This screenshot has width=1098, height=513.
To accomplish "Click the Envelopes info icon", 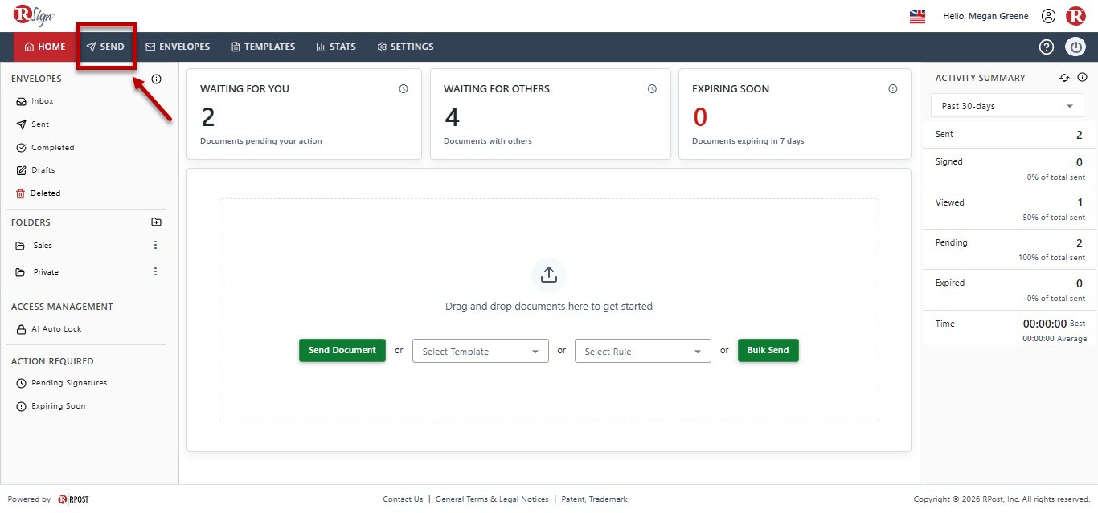I will pos(156,79).
